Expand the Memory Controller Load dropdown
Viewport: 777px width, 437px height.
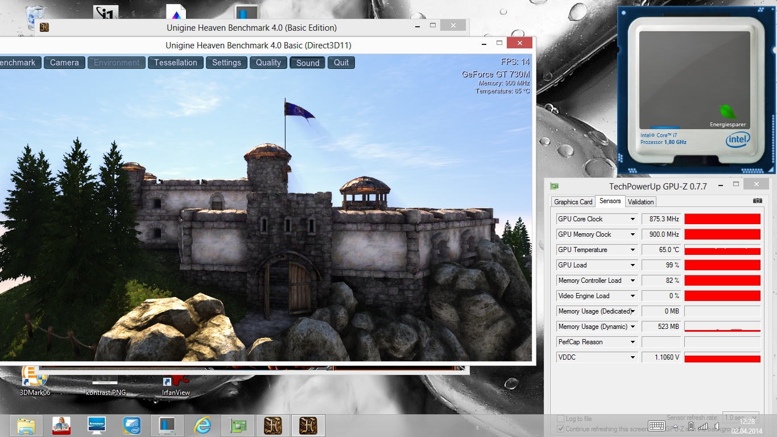pyautogui.click(x=633, y=281)
